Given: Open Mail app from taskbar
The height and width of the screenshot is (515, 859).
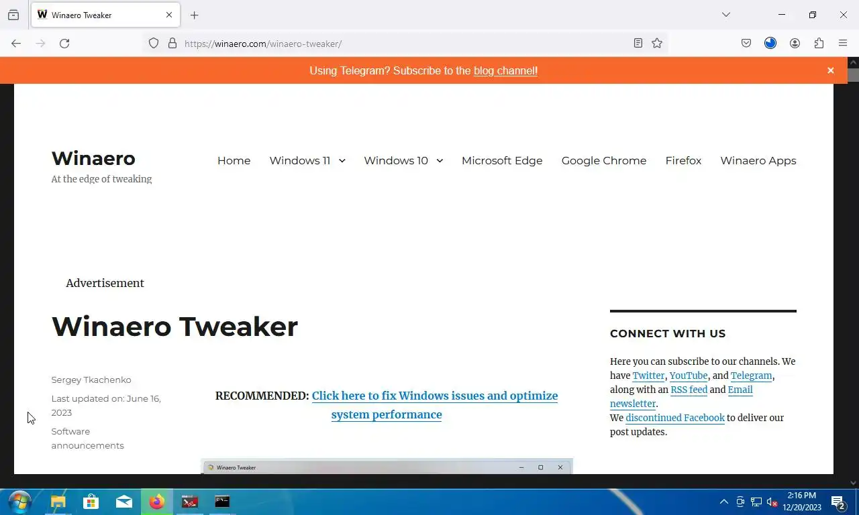Looking at the screenshot, I should pos(124,502).
